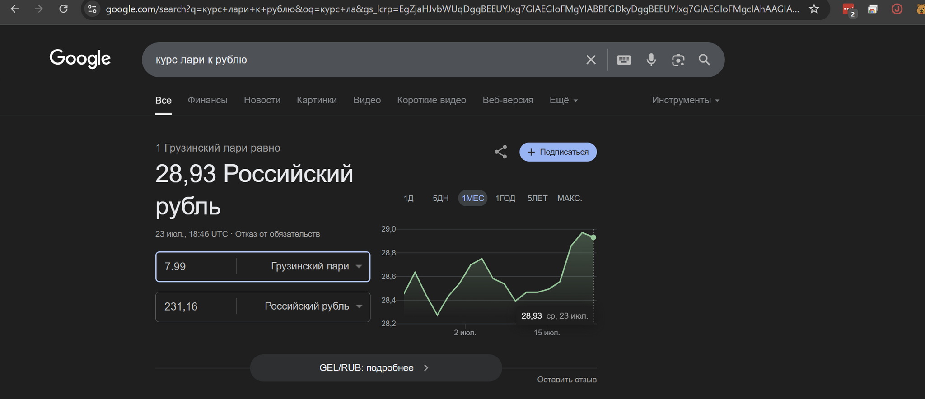The image size is (925, 399).
Task: Clear the search query with the X icon
Action: click(x=591, y=60)
